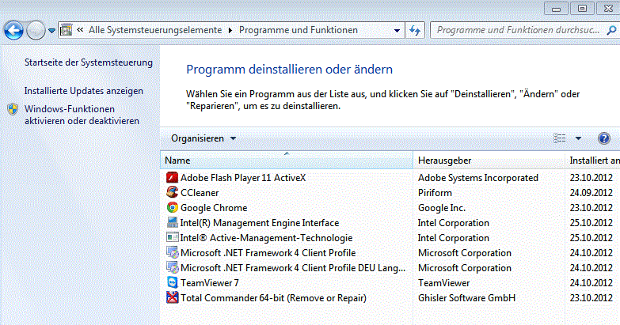Select the Google Chrome entry
This screenshot has width=620, height=325.
214,208
